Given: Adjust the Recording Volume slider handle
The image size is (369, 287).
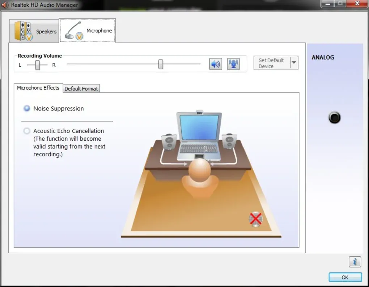Looking at the screenshot, I should tap(161, 64).
